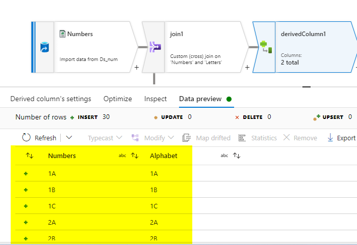Click the Remove X icon
The width and height of the screenshot is (357, 245).
(287, 137)
